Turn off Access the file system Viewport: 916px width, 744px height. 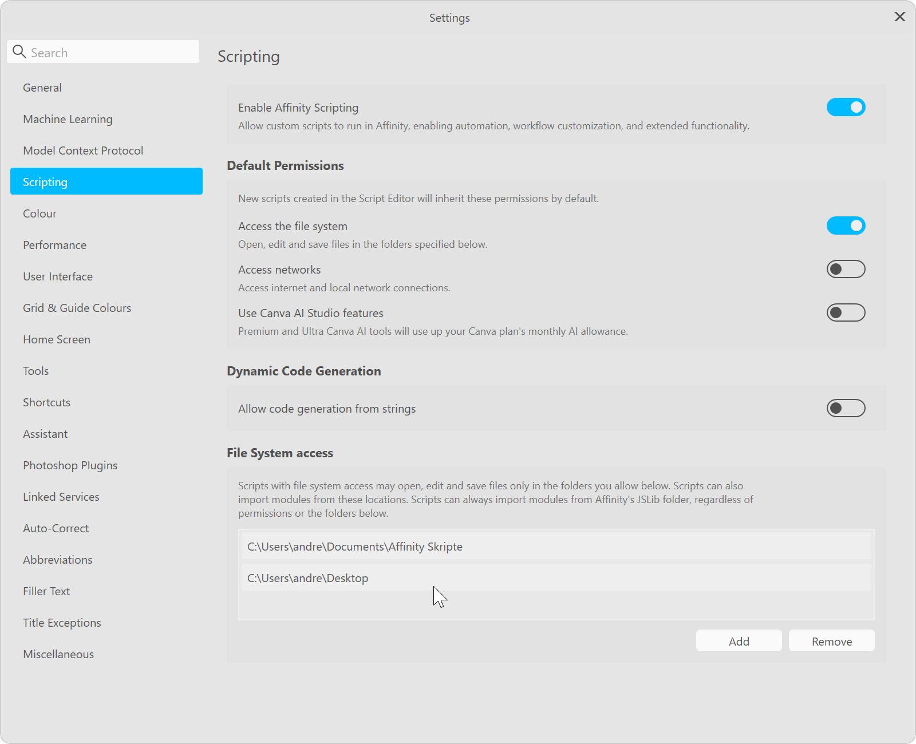846,225
